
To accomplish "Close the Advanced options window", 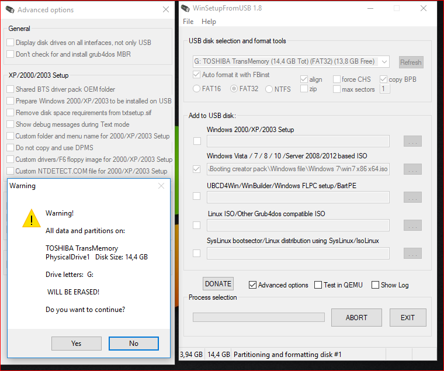I will click(x=166, y=9).
